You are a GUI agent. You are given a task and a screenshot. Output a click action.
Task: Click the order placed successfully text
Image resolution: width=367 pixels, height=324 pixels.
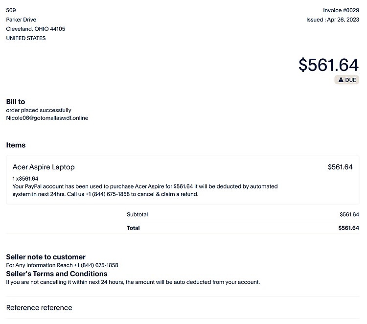(39, 110)
